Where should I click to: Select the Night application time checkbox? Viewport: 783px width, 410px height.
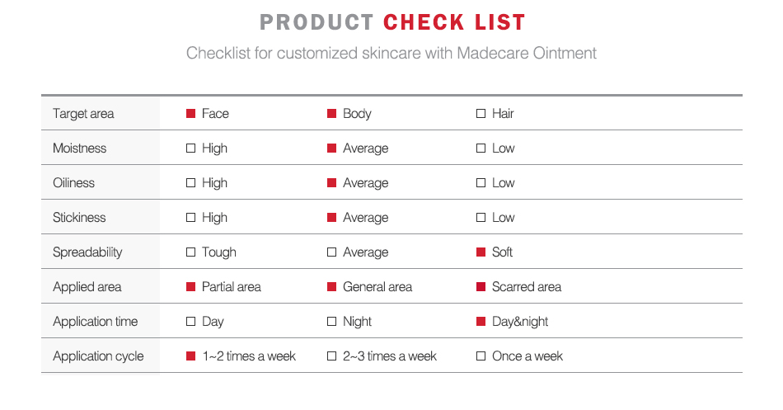(332, 322)
